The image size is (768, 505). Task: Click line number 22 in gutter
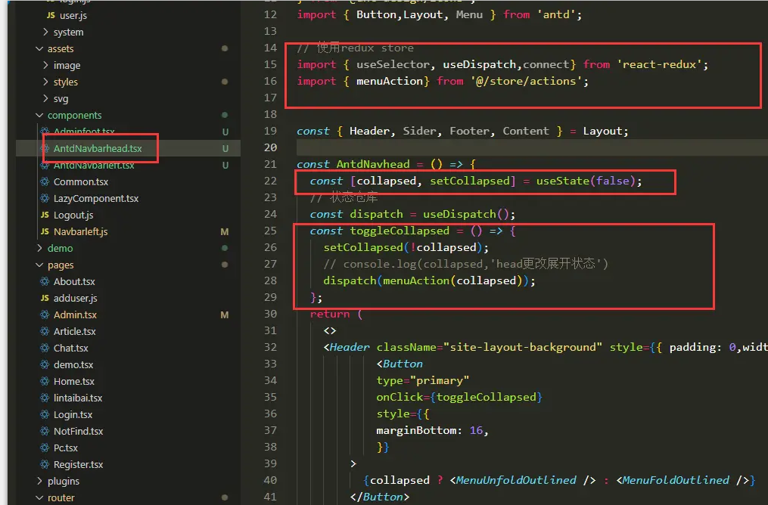(270, 181)
